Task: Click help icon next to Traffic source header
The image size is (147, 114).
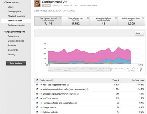Action: tap(52, 80)
